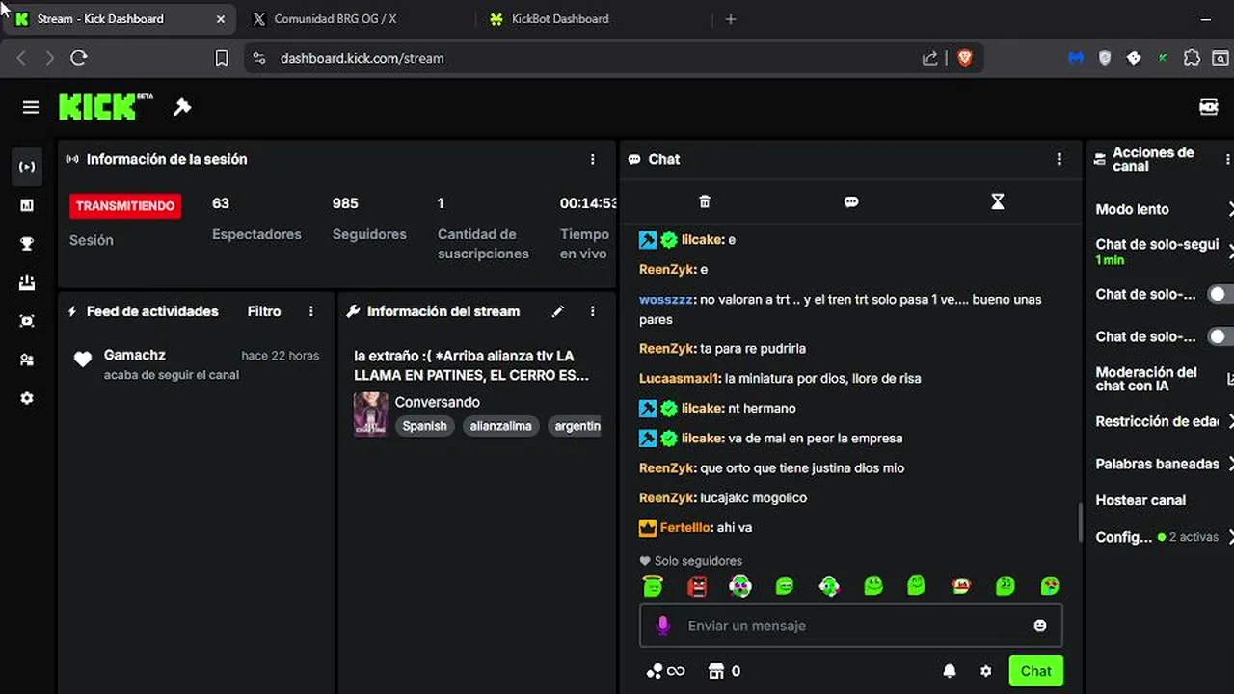The height and width of the screenshot is (694, 1234).
Task: Open three-dot menu of Feed de actividades
Action: coord(311,311)
